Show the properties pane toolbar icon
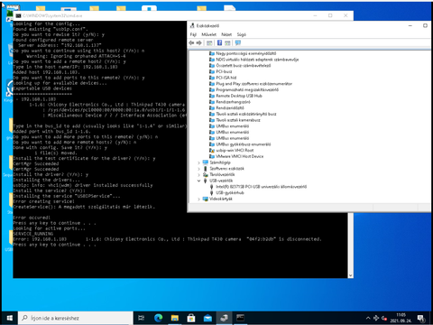This screenshot has height=325, width=433. pos(209,43)
